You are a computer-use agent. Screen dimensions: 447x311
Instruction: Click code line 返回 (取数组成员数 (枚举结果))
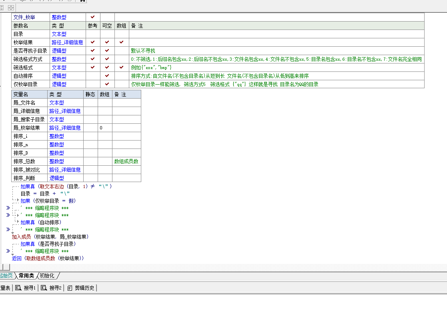tap(48, 258)
